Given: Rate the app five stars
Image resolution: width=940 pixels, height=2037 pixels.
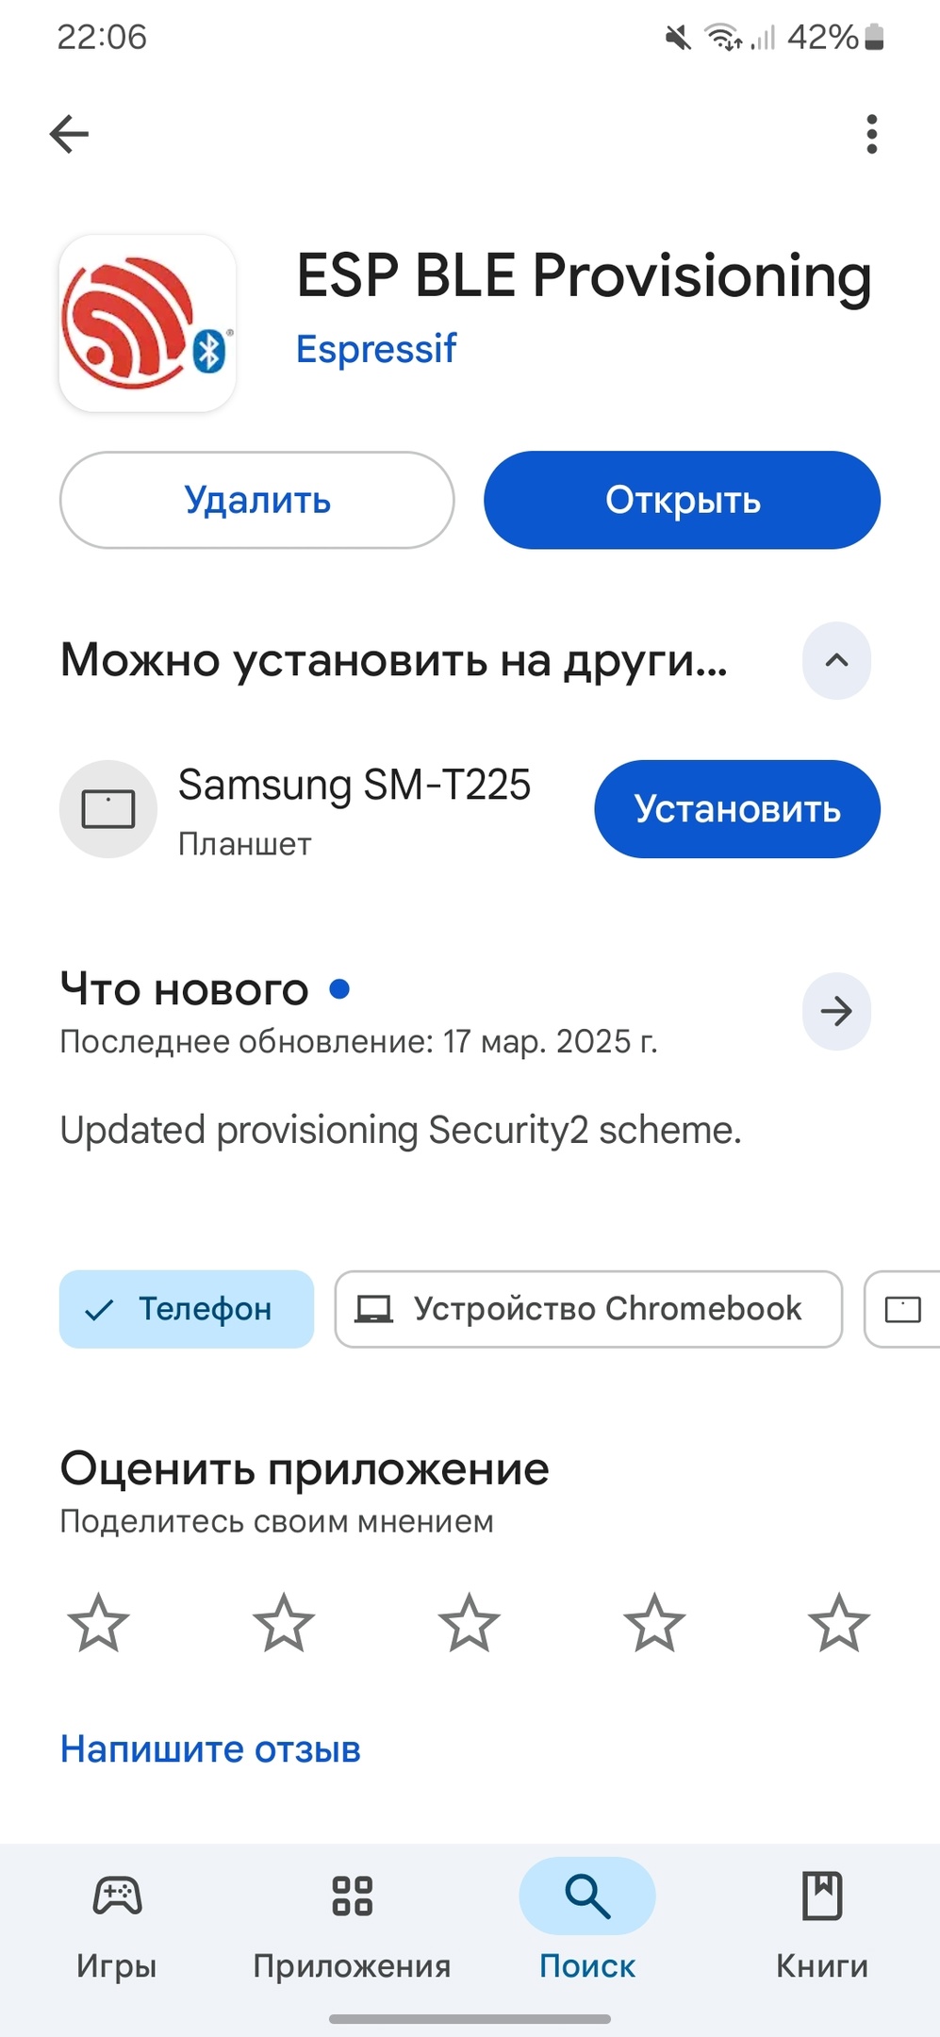Looking at the screenshot, I should 838,1623.
